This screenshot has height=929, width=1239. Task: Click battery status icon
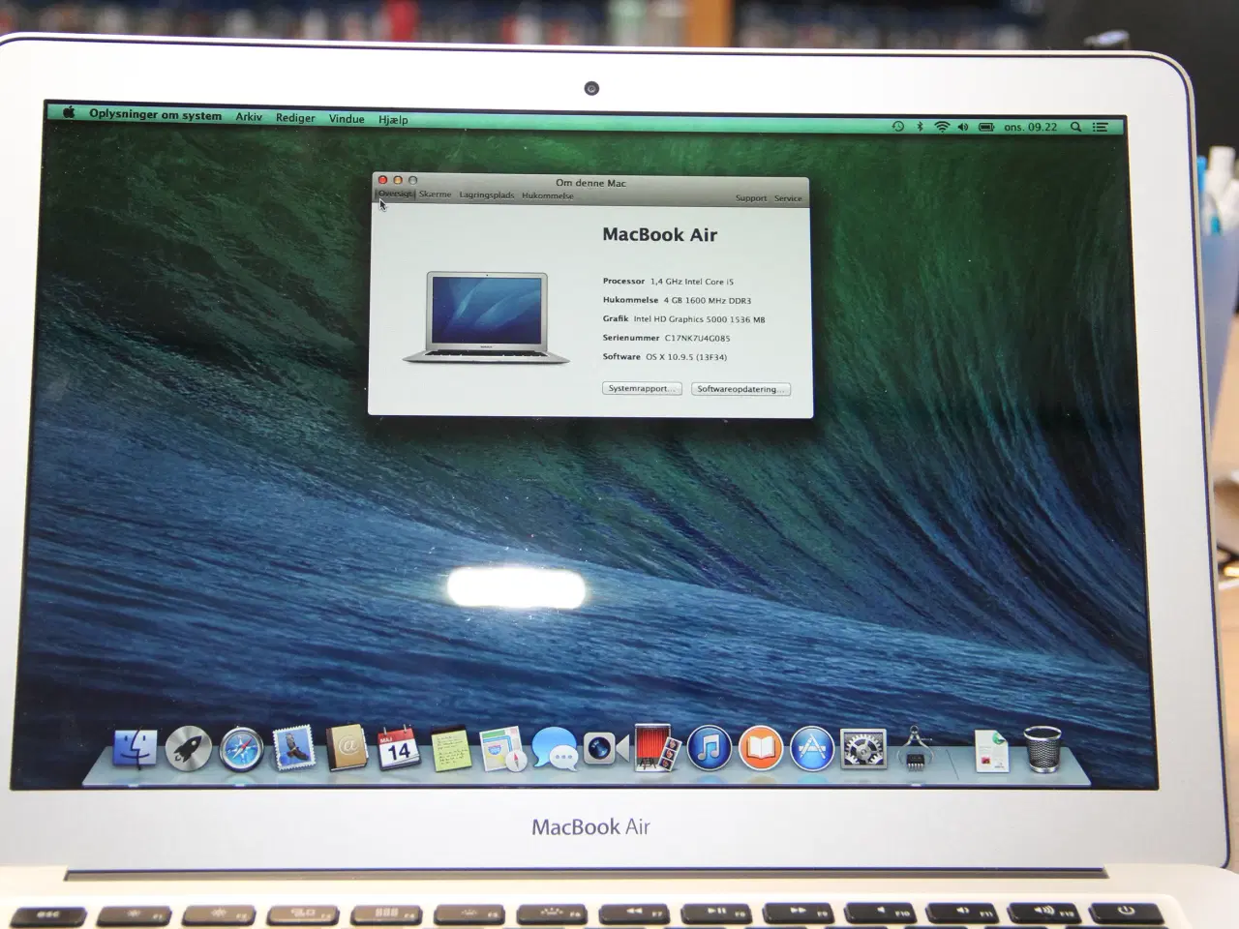(x=986, y=127)
